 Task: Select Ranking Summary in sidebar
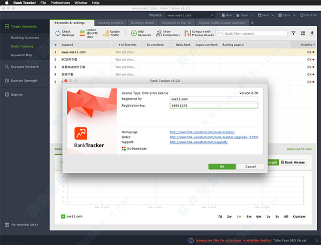(x=25, y=37)
